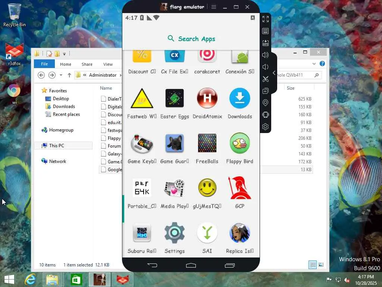The image size is (382, 287).
Task: Increase emulator volume
Action: [266, 55]
